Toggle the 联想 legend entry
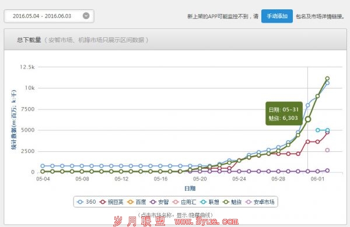Image resolution: width=350 pixels, height=227 pixels. click(x=209, y=202)
